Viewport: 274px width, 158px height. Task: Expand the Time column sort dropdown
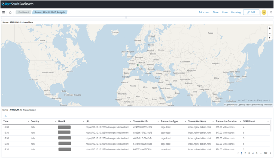[x=28, y=121]
